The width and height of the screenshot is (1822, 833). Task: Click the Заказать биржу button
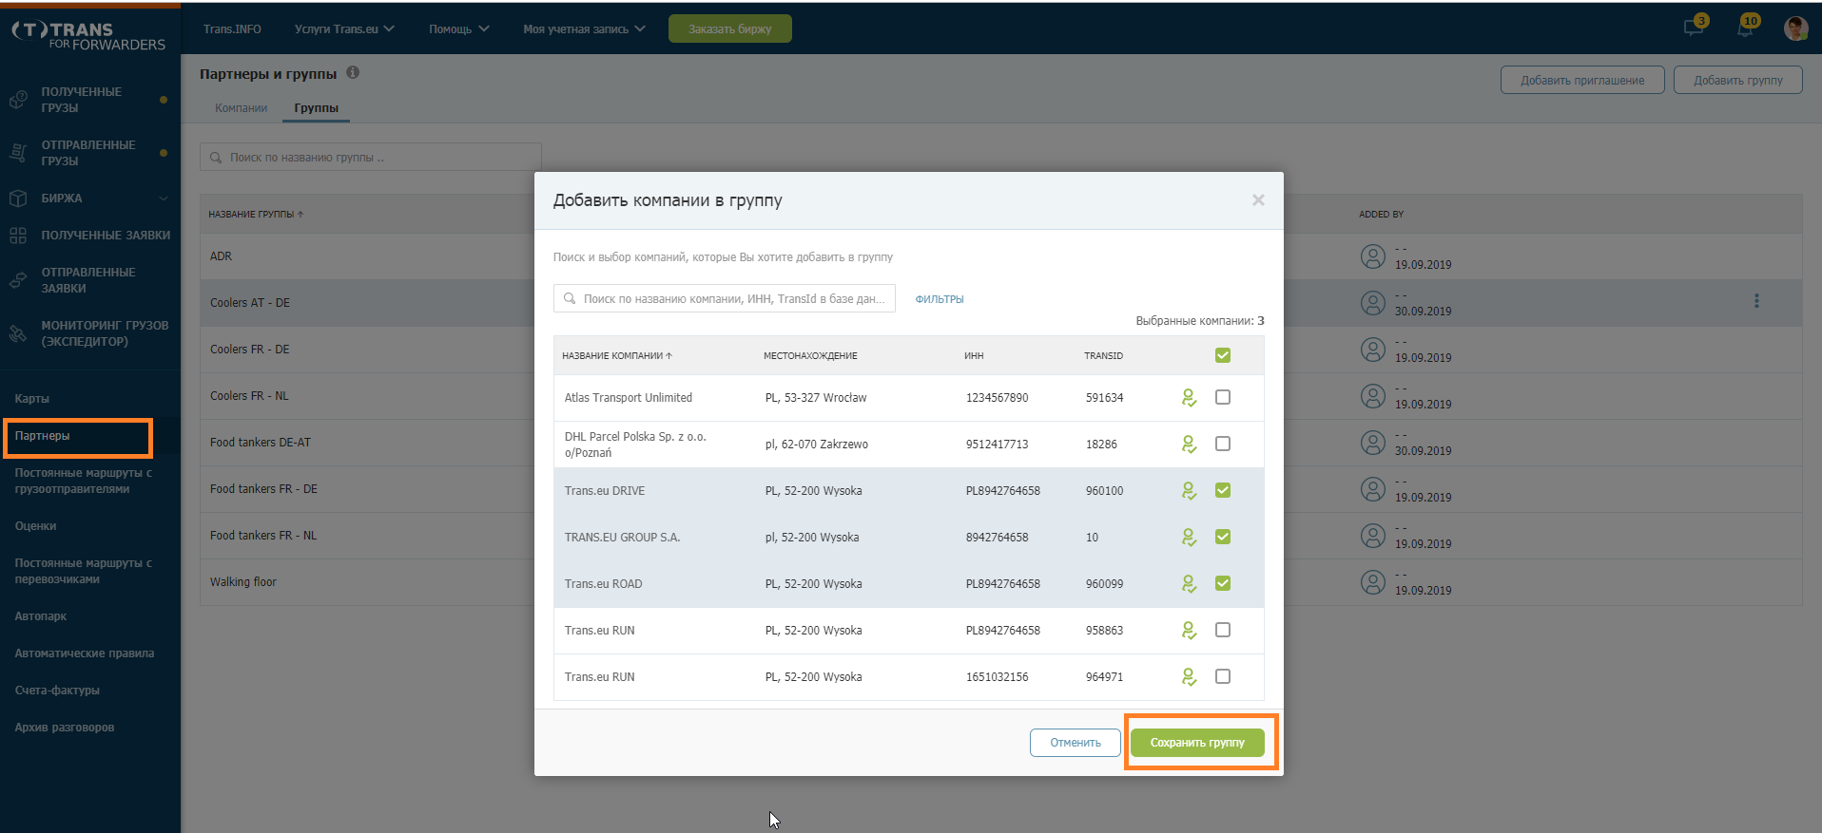(x=730, y=28)
